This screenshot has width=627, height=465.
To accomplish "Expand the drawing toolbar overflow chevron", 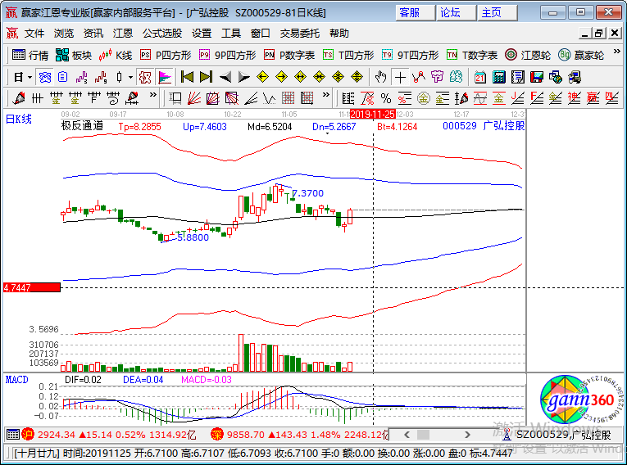I will [152, 95].
